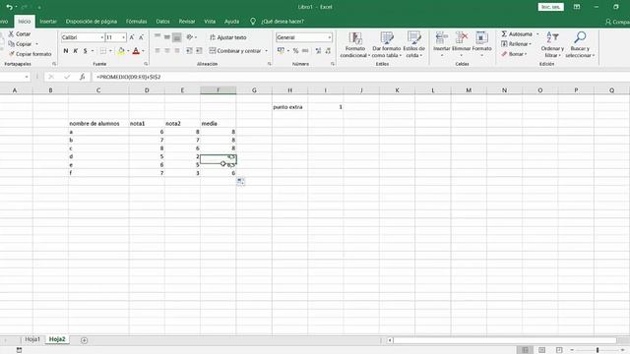Align text to top
Image resolution: width=630 pixels, height=354 pixels.
pyautogui.click(x=157, y=37)
